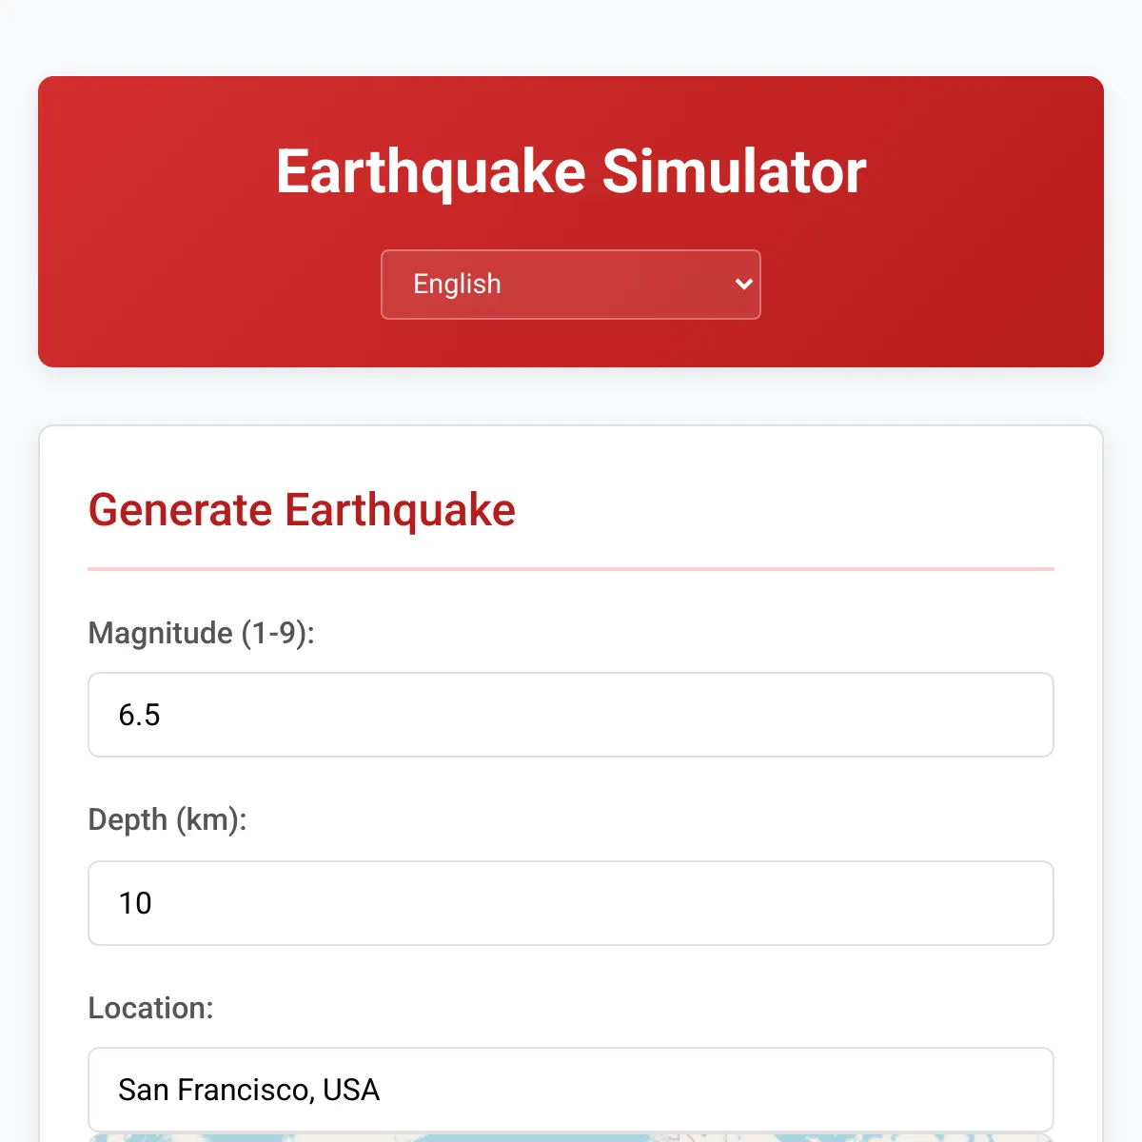Click the 'San Francisco, USA' text

click(x=248, y=1090)
